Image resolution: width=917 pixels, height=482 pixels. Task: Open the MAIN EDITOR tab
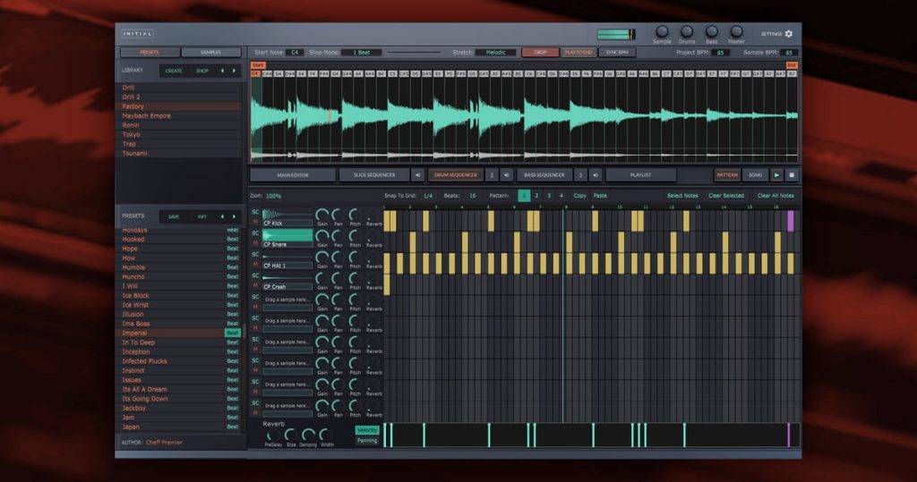(293, 174)
